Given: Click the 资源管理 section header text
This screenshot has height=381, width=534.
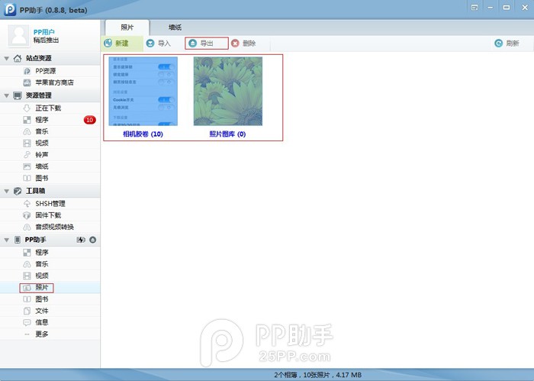Looking at the screenshot, I should 38,95.
